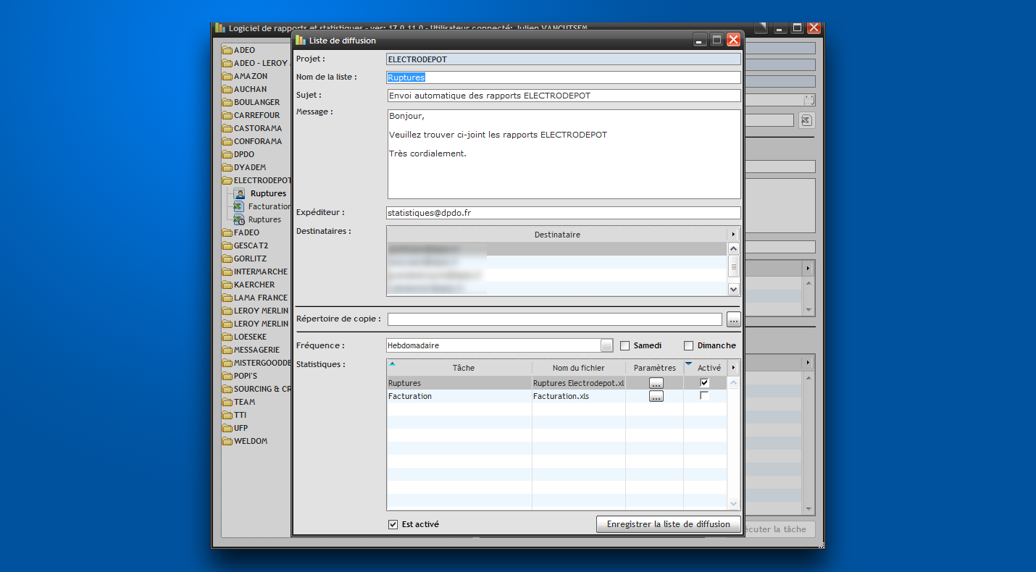The height and width of the screenshot is (572, 1036).
Task: Select the LAMA FRANCE tree item
Action: click(261, 298)
